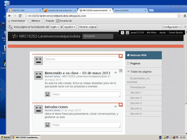This screenshot has width=187, height=140.
Task: Click the Encuesta Lab bookmark
Action: point(64,21)
